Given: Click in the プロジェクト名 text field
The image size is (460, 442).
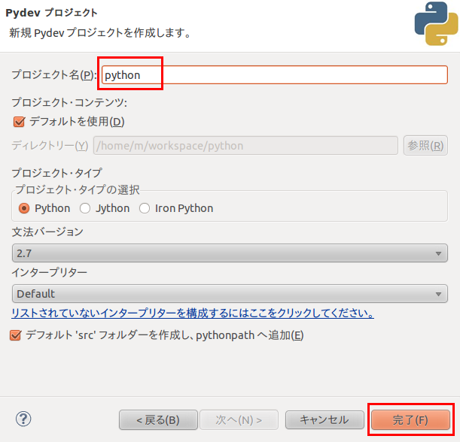Looking at the screenshot, I should point(275,75).
